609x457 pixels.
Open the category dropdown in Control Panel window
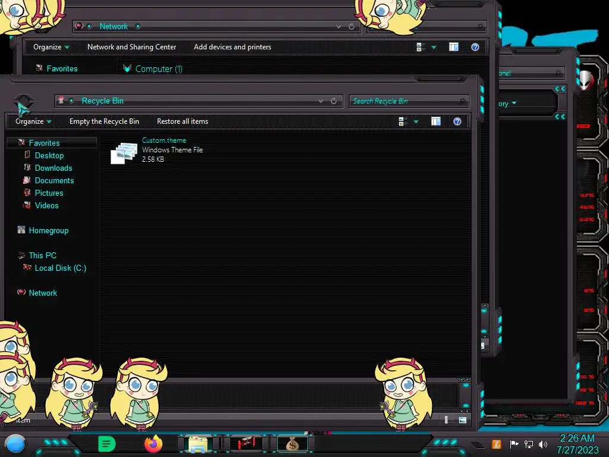(x=508, y=104)
